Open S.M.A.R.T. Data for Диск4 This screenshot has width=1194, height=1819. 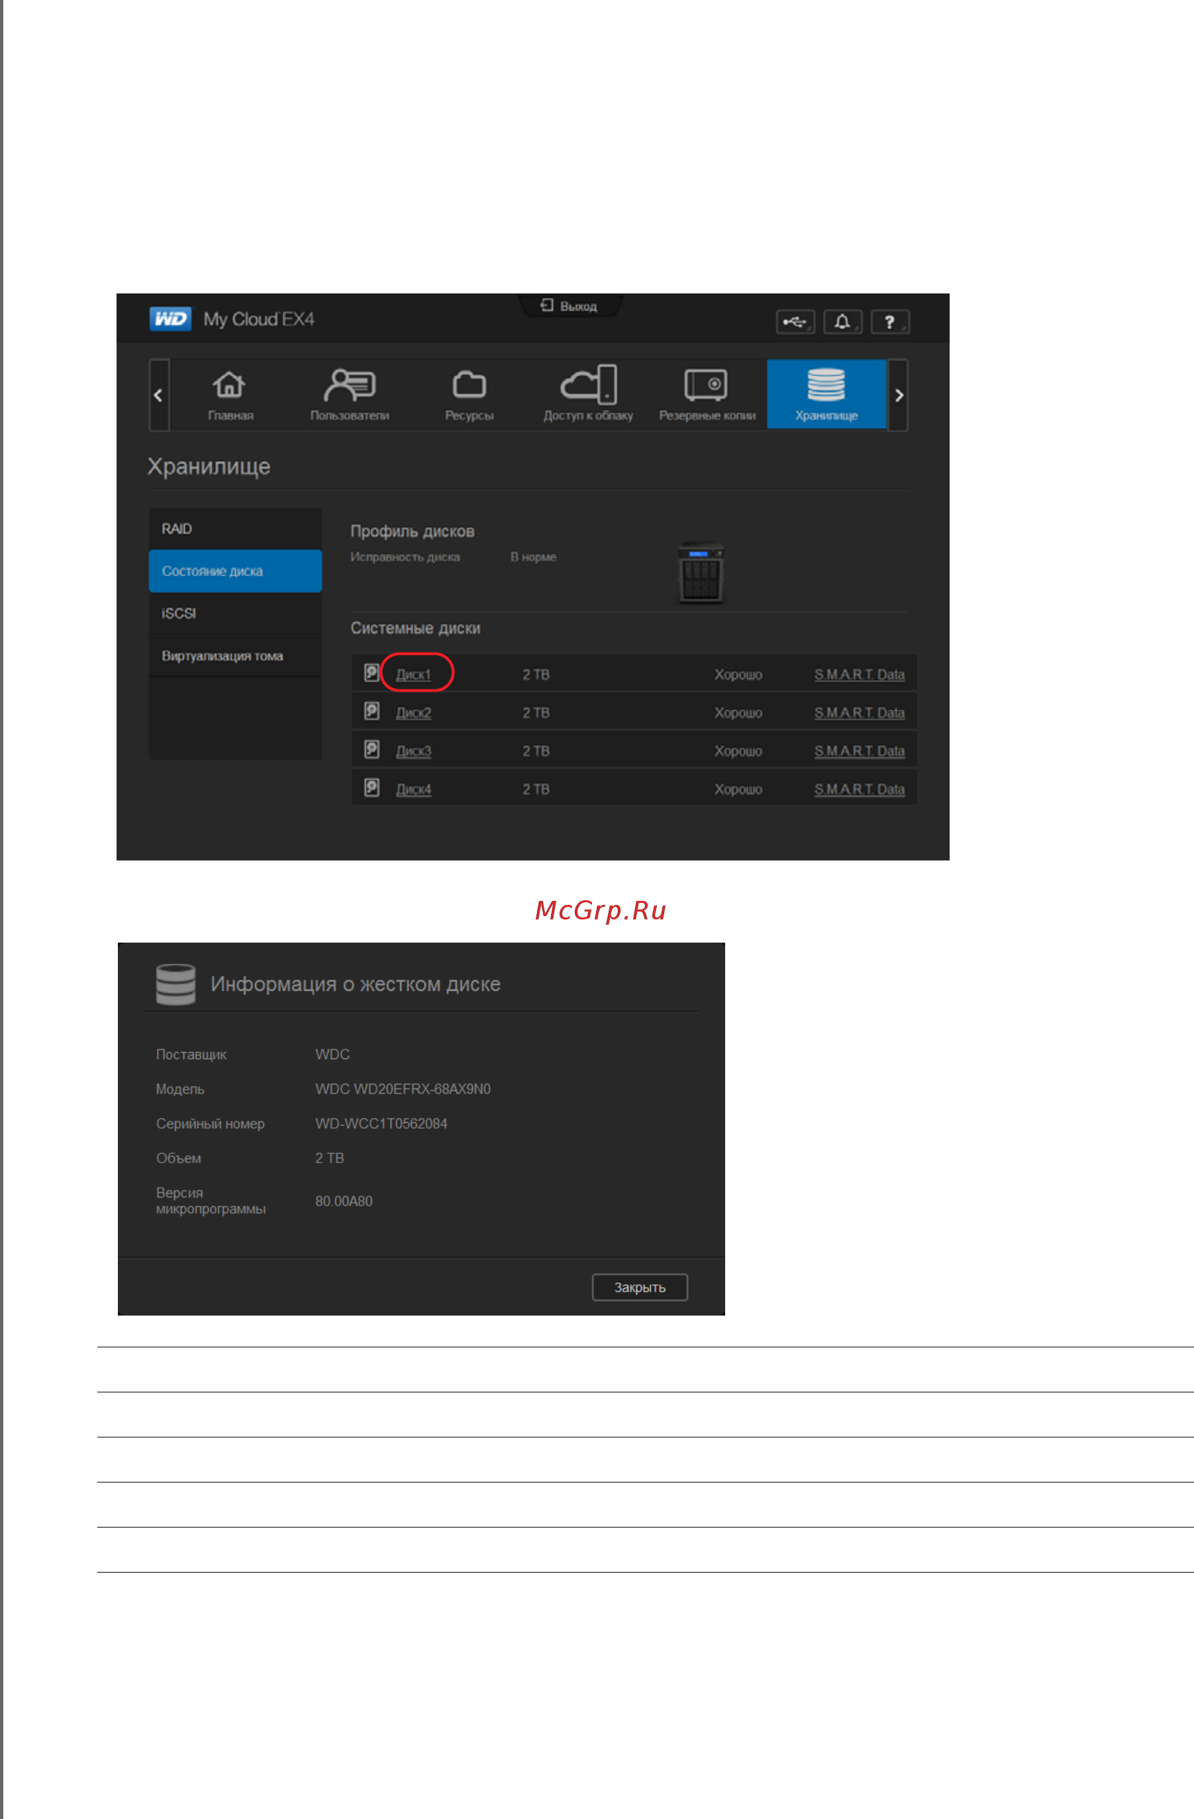click(860, 789)
